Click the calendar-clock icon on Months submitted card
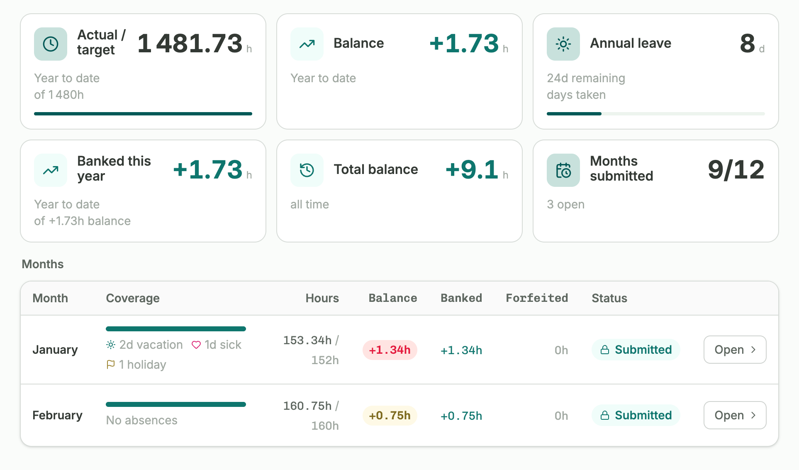Screen dimensions: 799x470 563,170
